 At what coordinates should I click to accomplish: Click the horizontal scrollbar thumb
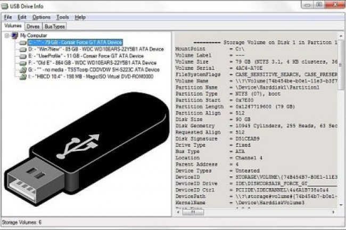click(x=193, y=212)
